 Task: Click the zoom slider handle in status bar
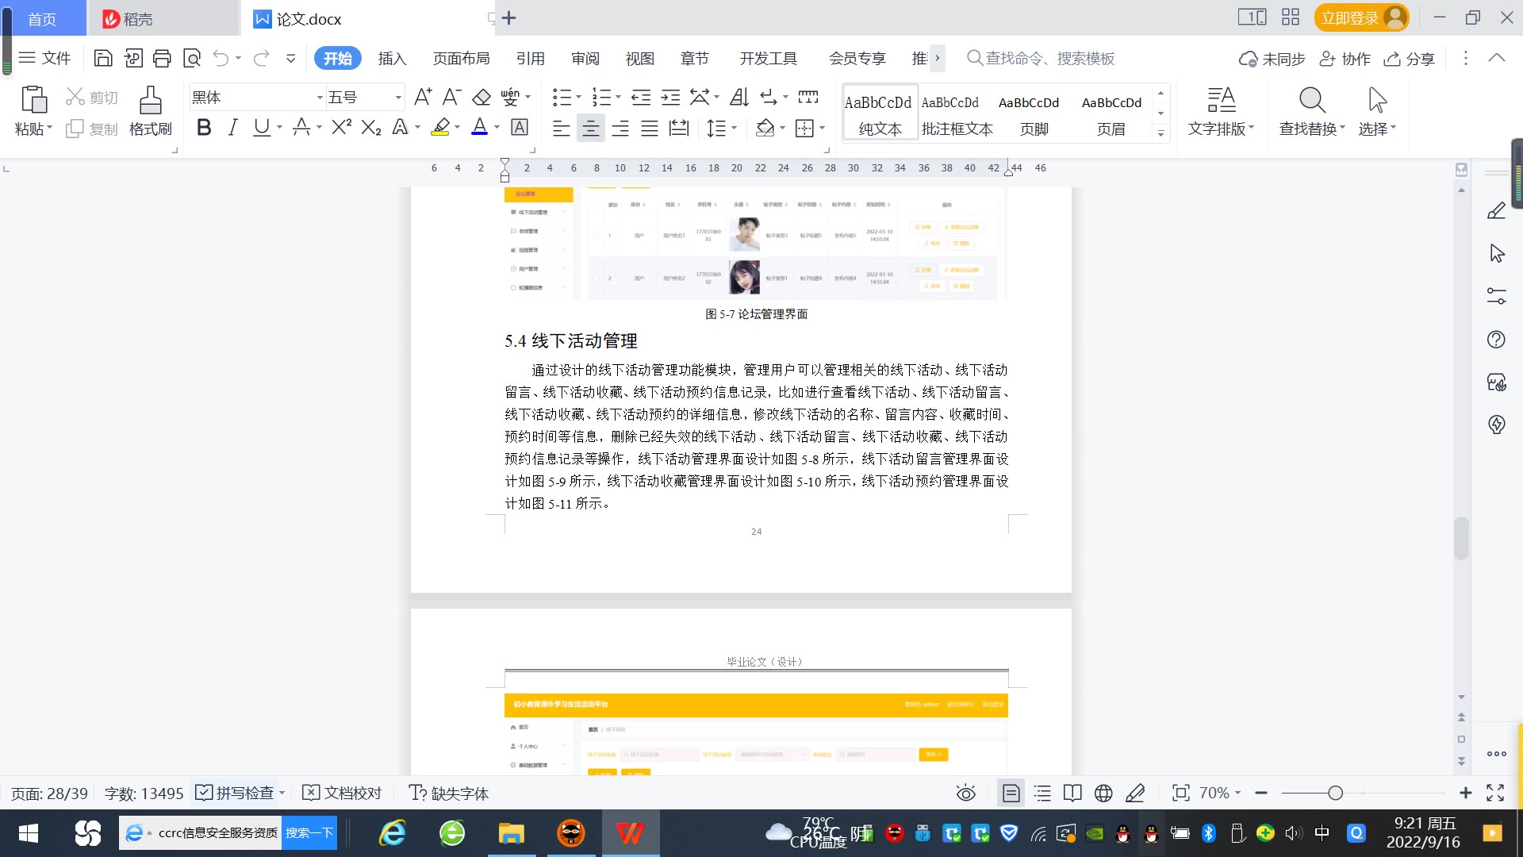tap(1335, 793)
